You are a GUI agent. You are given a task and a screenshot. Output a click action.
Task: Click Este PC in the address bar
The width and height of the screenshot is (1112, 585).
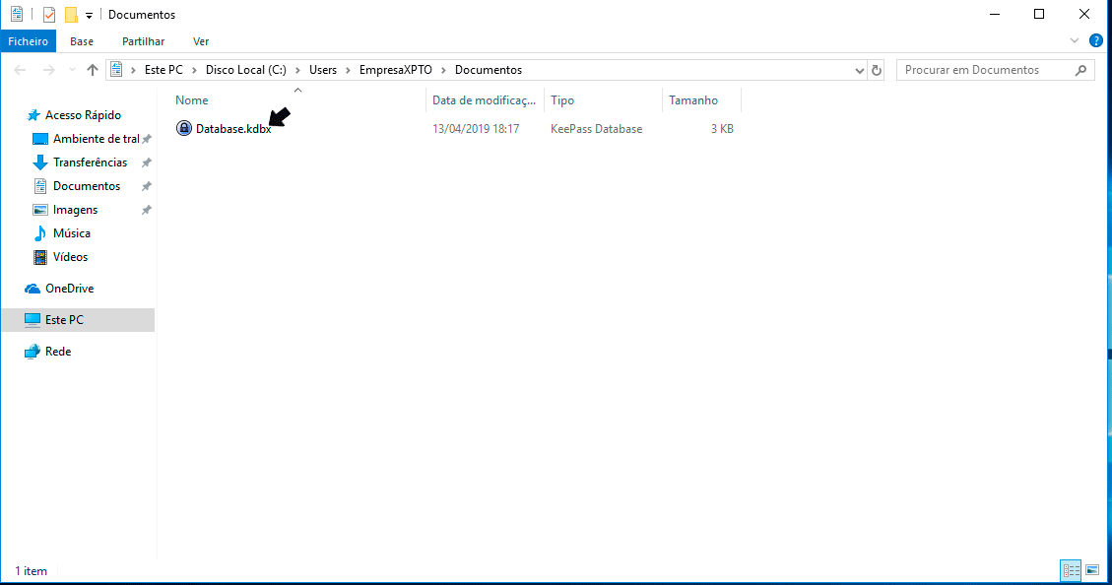[164, 70]
